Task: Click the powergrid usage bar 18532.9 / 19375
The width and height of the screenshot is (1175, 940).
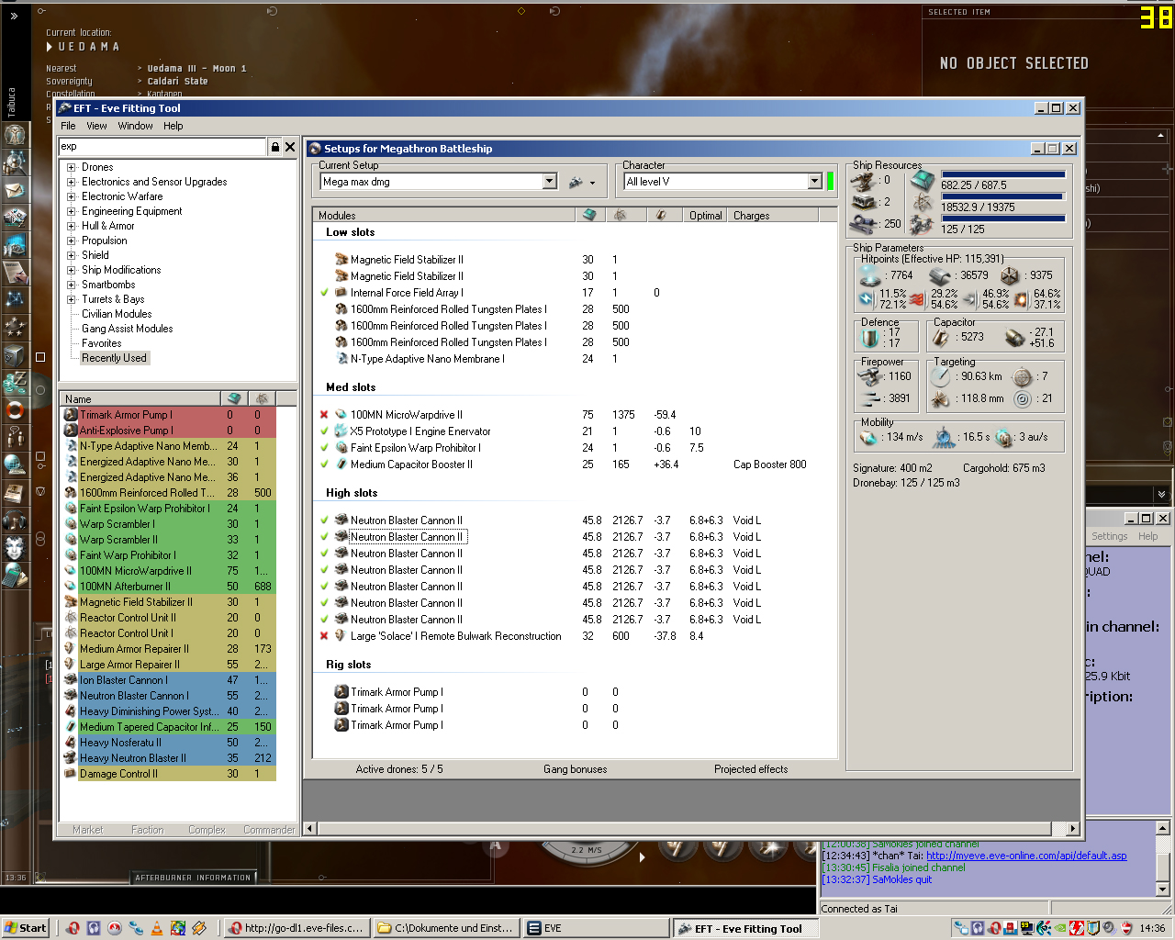Action: coord(1003,196)
